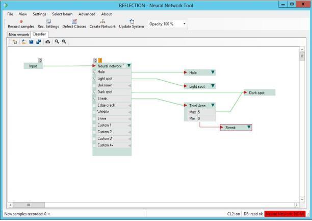Image resolution: width=312 pixels, height=221 pixels.
Task: Enable the Custom 1 class checkbox
Action: [94, 126]
